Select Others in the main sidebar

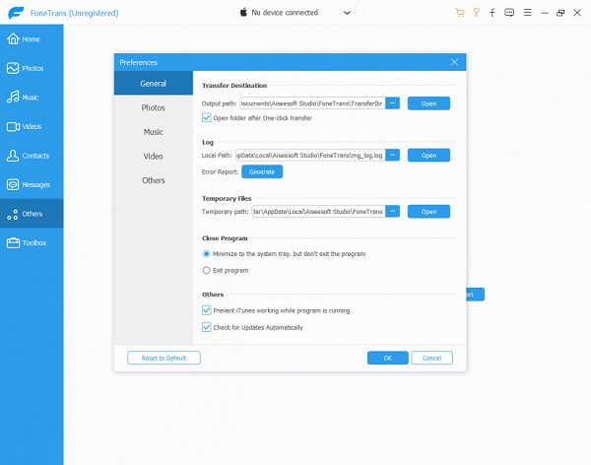tap(32, 214)
